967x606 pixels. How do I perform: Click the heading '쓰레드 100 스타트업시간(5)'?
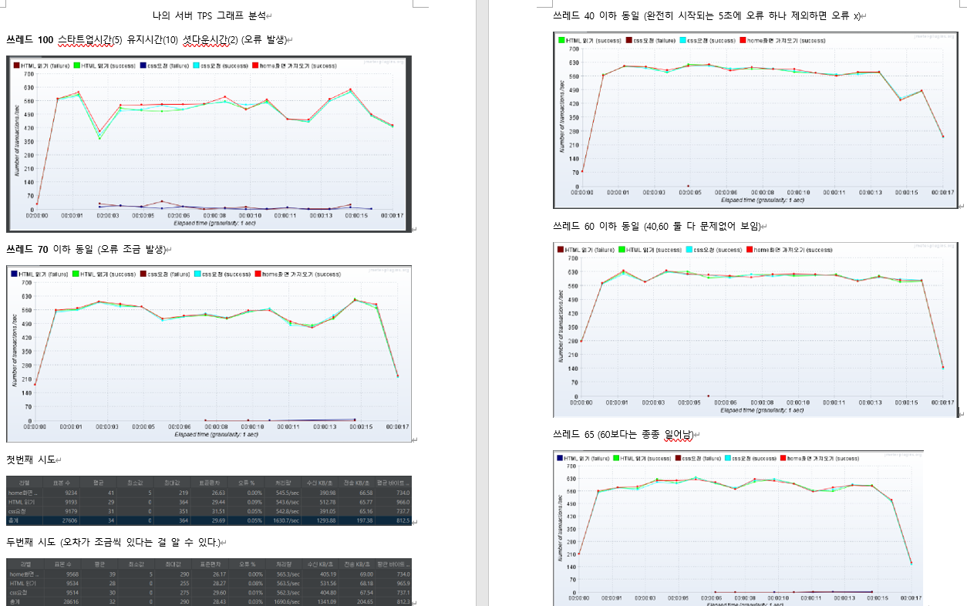tap(64, 39)
